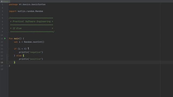
Task: Click on 'kotlin.random.Random' import path
Action: (30, 11)
